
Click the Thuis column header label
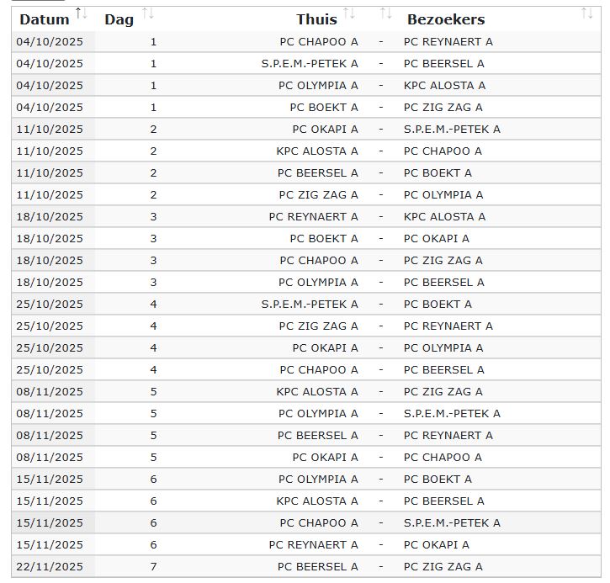[316, 19]
